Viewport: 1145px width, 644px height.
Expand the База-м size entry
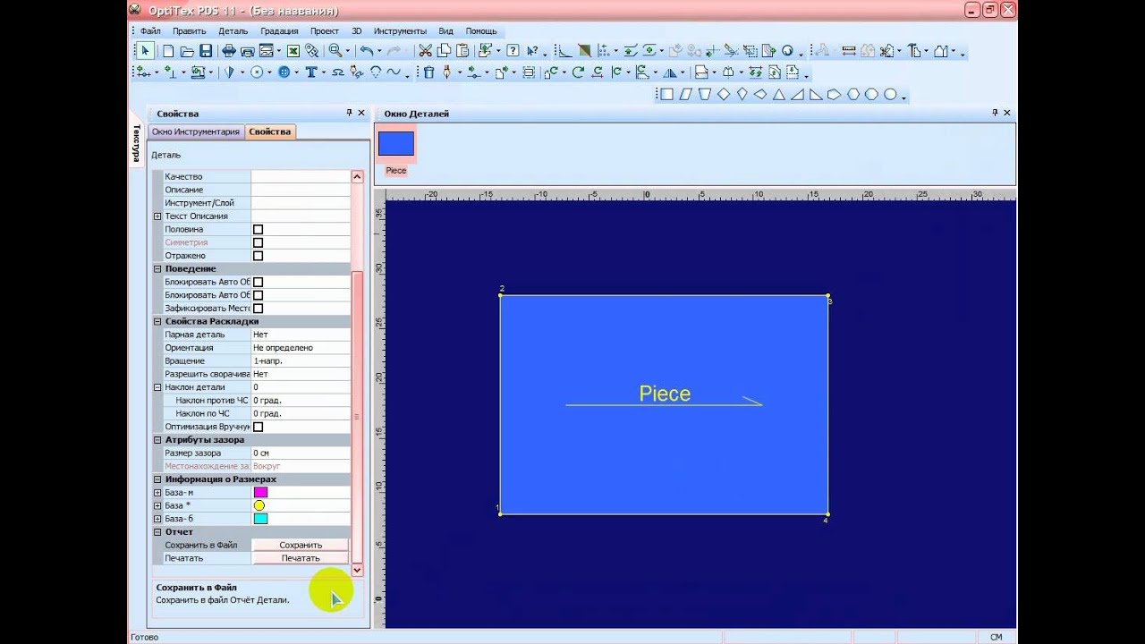pos(157,493)
